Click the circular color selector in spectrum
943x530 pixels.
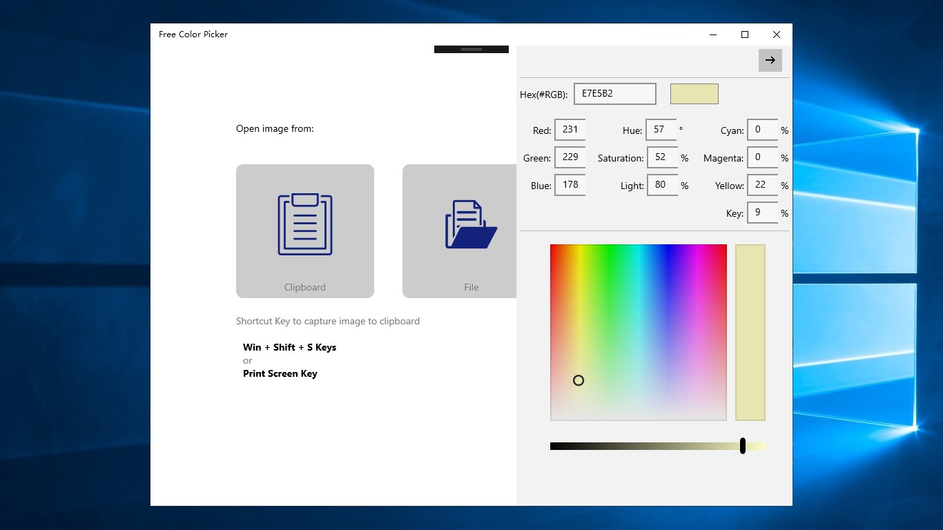click(x=579, y=380)
